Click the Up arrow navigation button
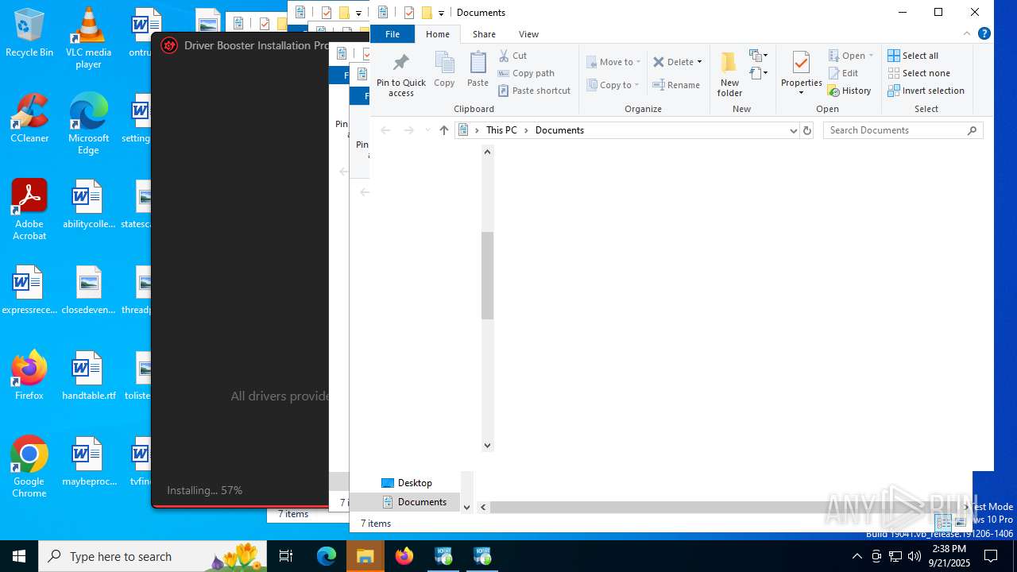Viewport: 1017px width, 572px height. pyautogui.click(x=443, y=130)
